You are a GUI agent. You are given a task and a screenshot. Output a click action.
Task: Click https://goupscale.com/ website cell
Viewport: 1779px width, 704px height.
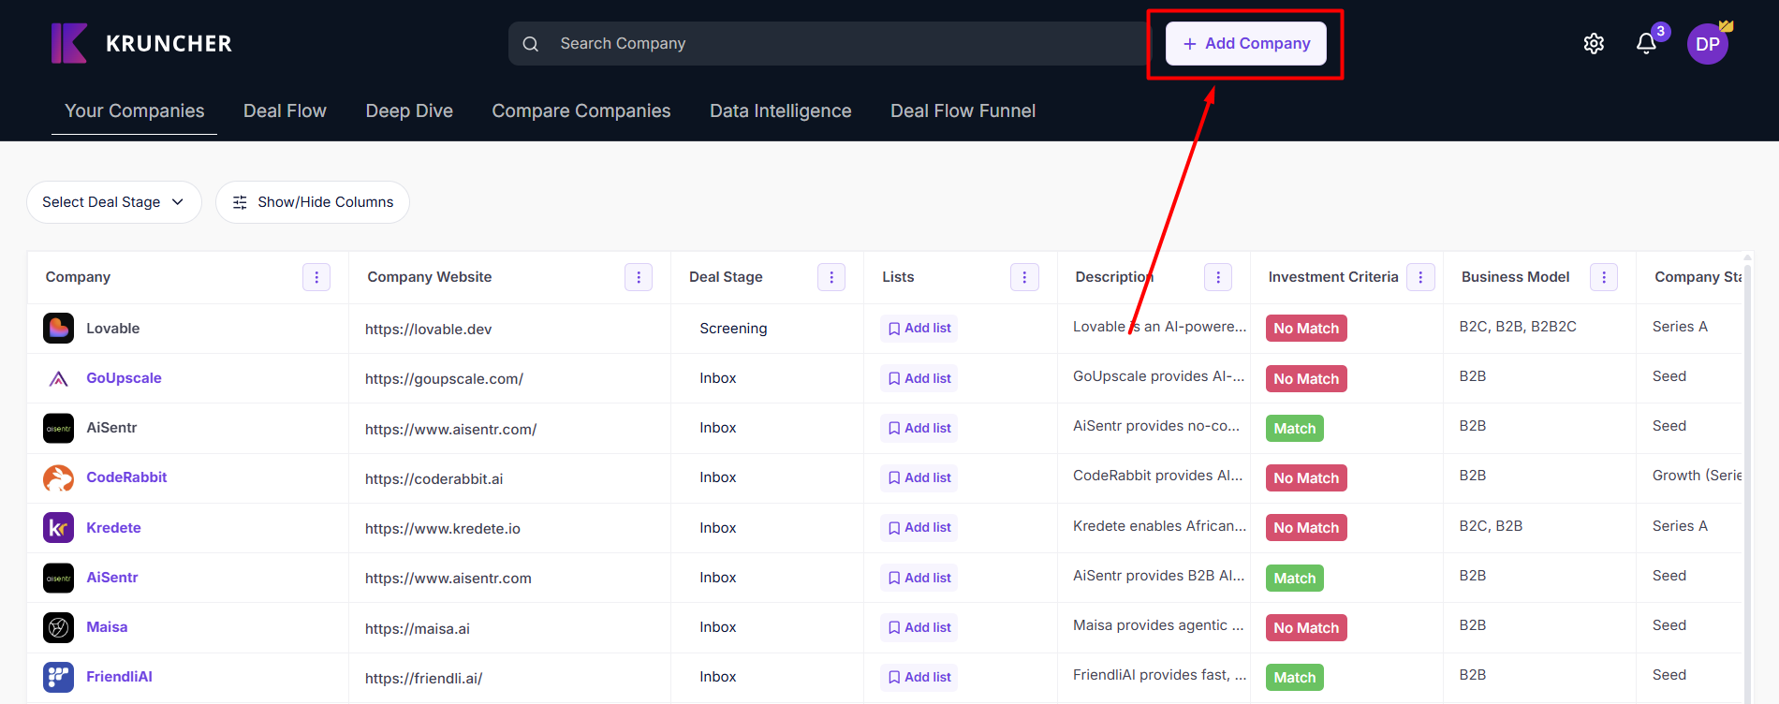pos(444,379)
